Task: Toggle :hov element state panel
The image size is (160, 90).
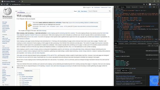Action: click(x=149, y=46)
